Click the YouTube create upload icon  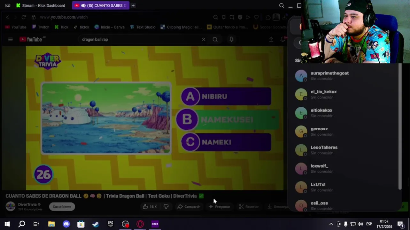[271, 39]
